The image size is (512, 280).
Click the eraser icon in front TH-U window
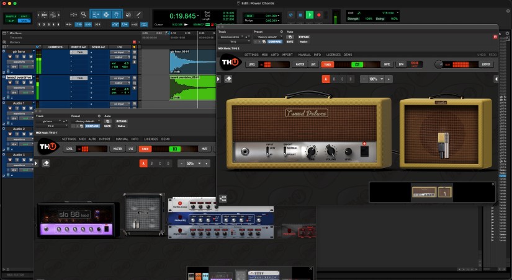(228, 79)
